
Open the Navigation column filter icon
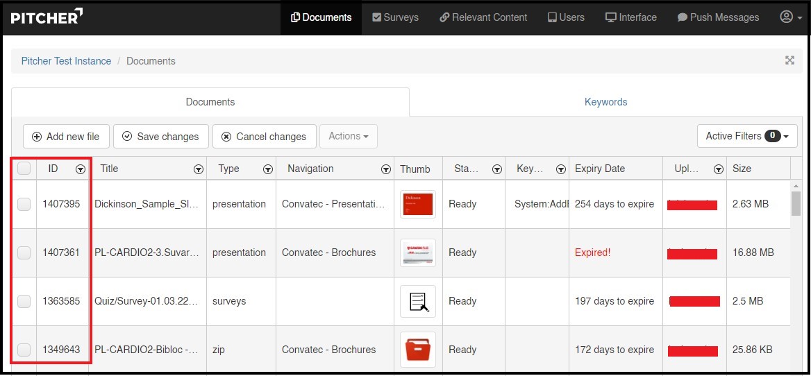(x=386, y=169)
